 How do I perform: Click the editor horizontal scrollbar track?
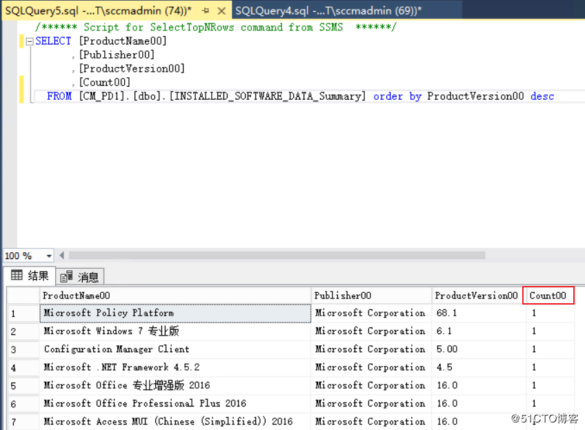(277, 255)
